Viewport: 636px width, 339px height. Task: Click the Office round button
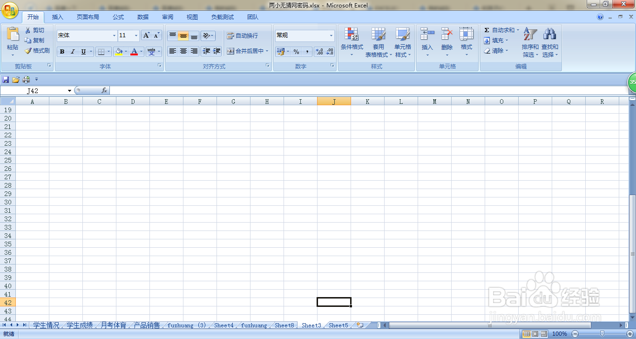(x=10, y=9)
